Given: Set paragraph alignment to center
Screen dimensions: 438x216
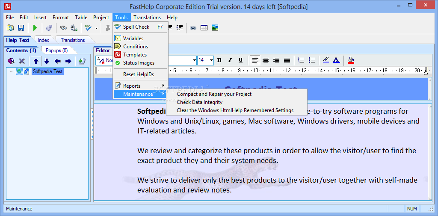Looking at the screenshot, I should [266, 60].
